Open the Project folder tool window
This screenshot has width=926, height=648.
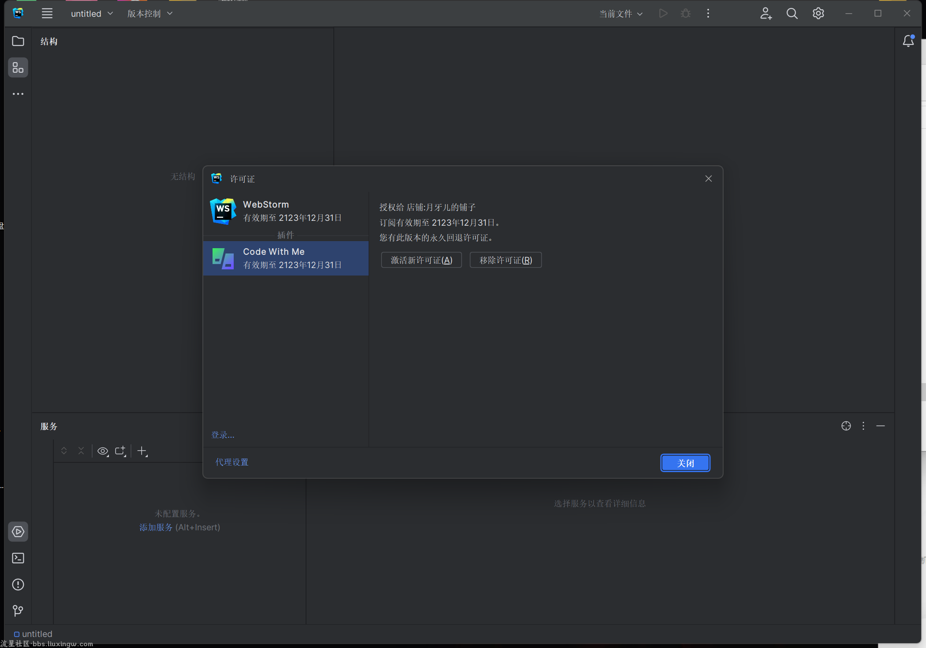pyautogui.click(x=18, y=41)
